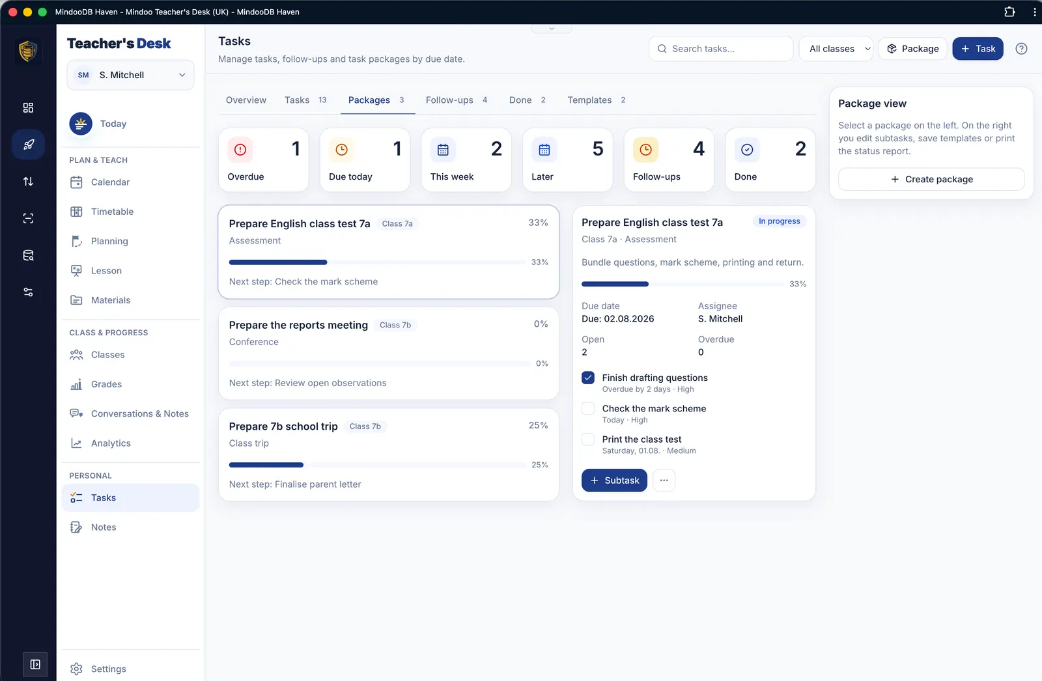Viewport: 1042px width, 681px height.
Task: Check the Check the mark scheme subtask
Action: (x=588, y=408)
